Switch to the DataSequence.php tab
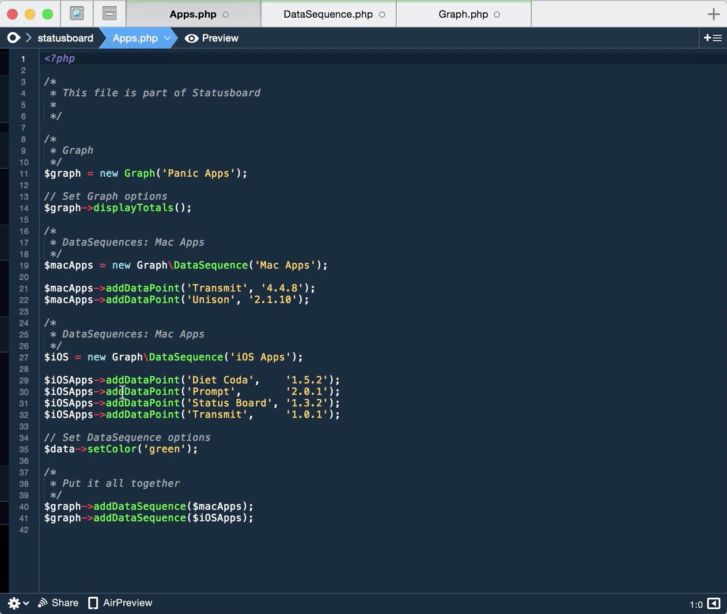727x614 pixels. click(x=329, y=14)
